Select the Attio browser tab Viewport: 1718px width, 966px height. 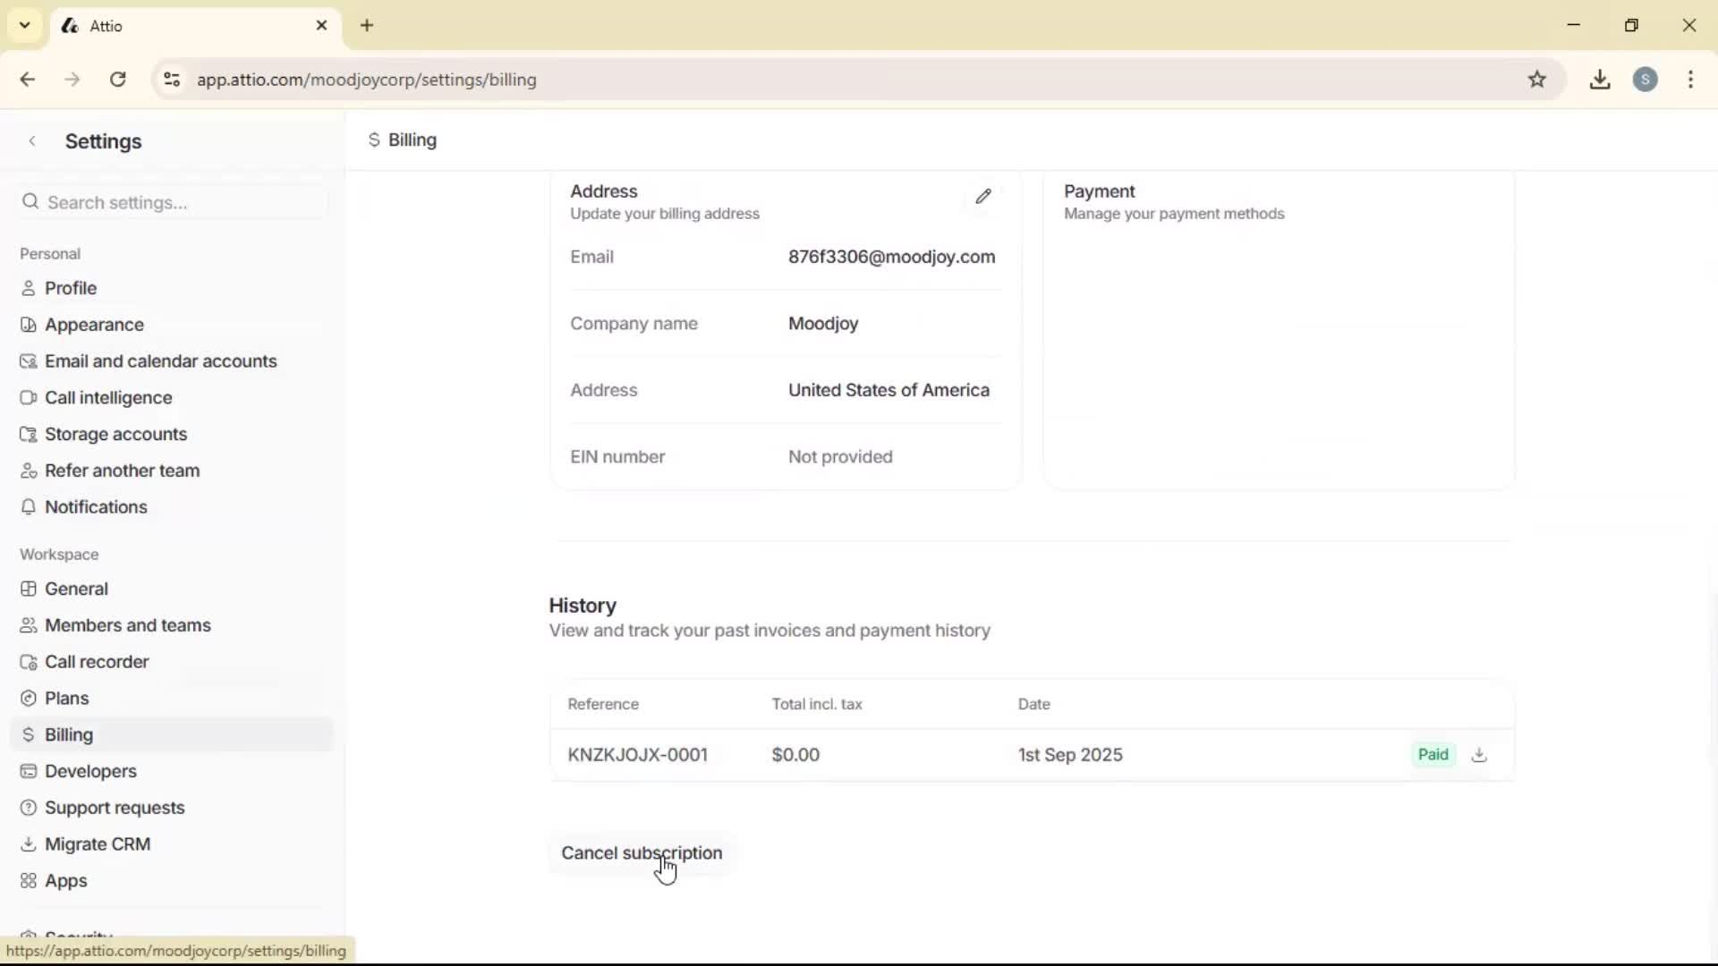click(179, 26)
